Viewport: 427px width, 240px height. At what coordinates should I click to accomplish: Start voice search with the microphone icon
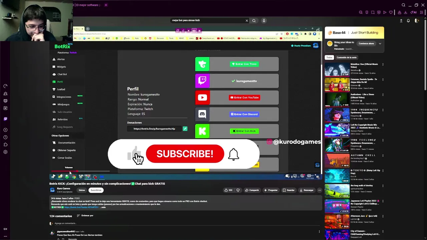(264, 21)
